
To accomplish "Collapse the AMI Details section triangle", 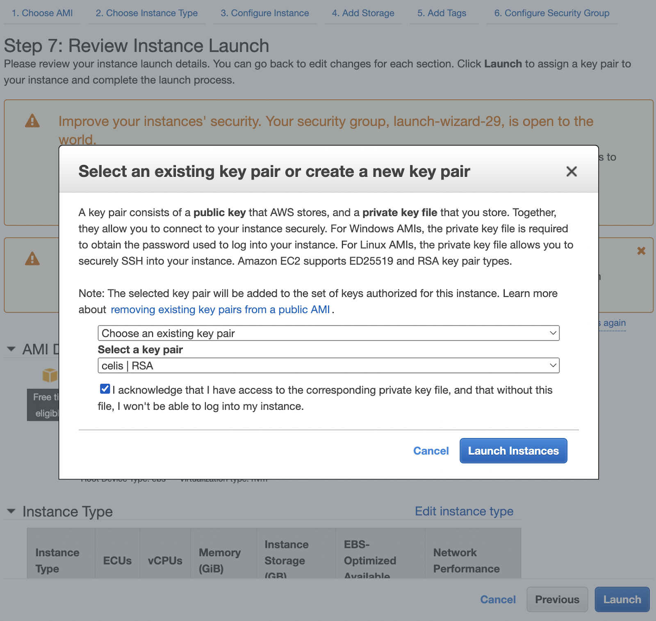I will pos(11,349).
